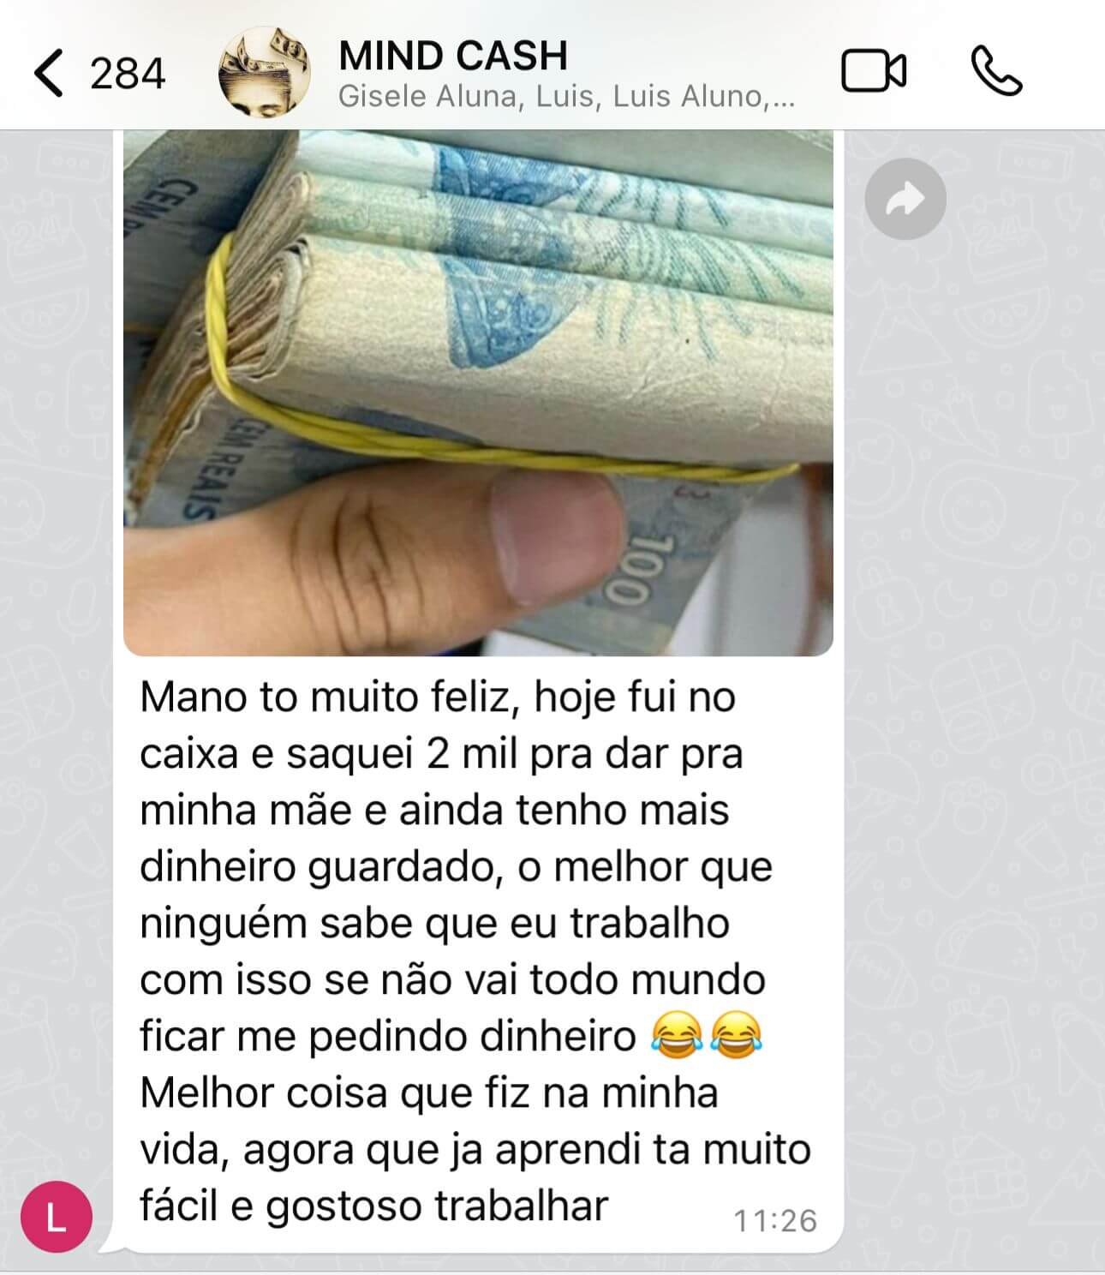1105x1275 pixels.
Task: Start a video call with MIND CASH
Action: click(x=873, y=71)
